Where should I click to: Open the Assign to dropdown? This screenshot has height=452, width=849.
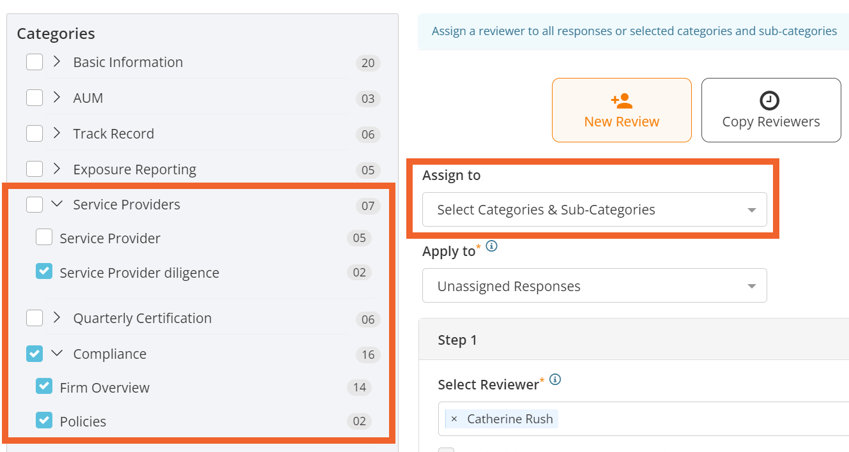click(594, 209)
